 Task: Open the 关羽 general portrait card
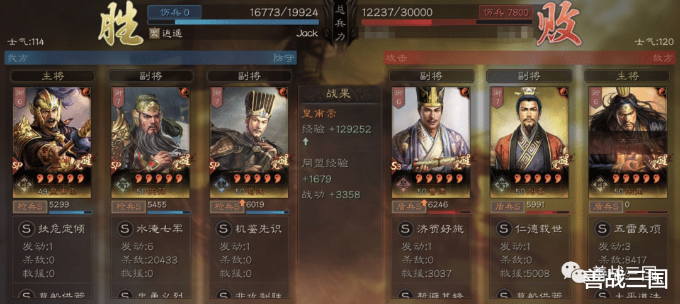pyautogui.click(x=150, y=142)
